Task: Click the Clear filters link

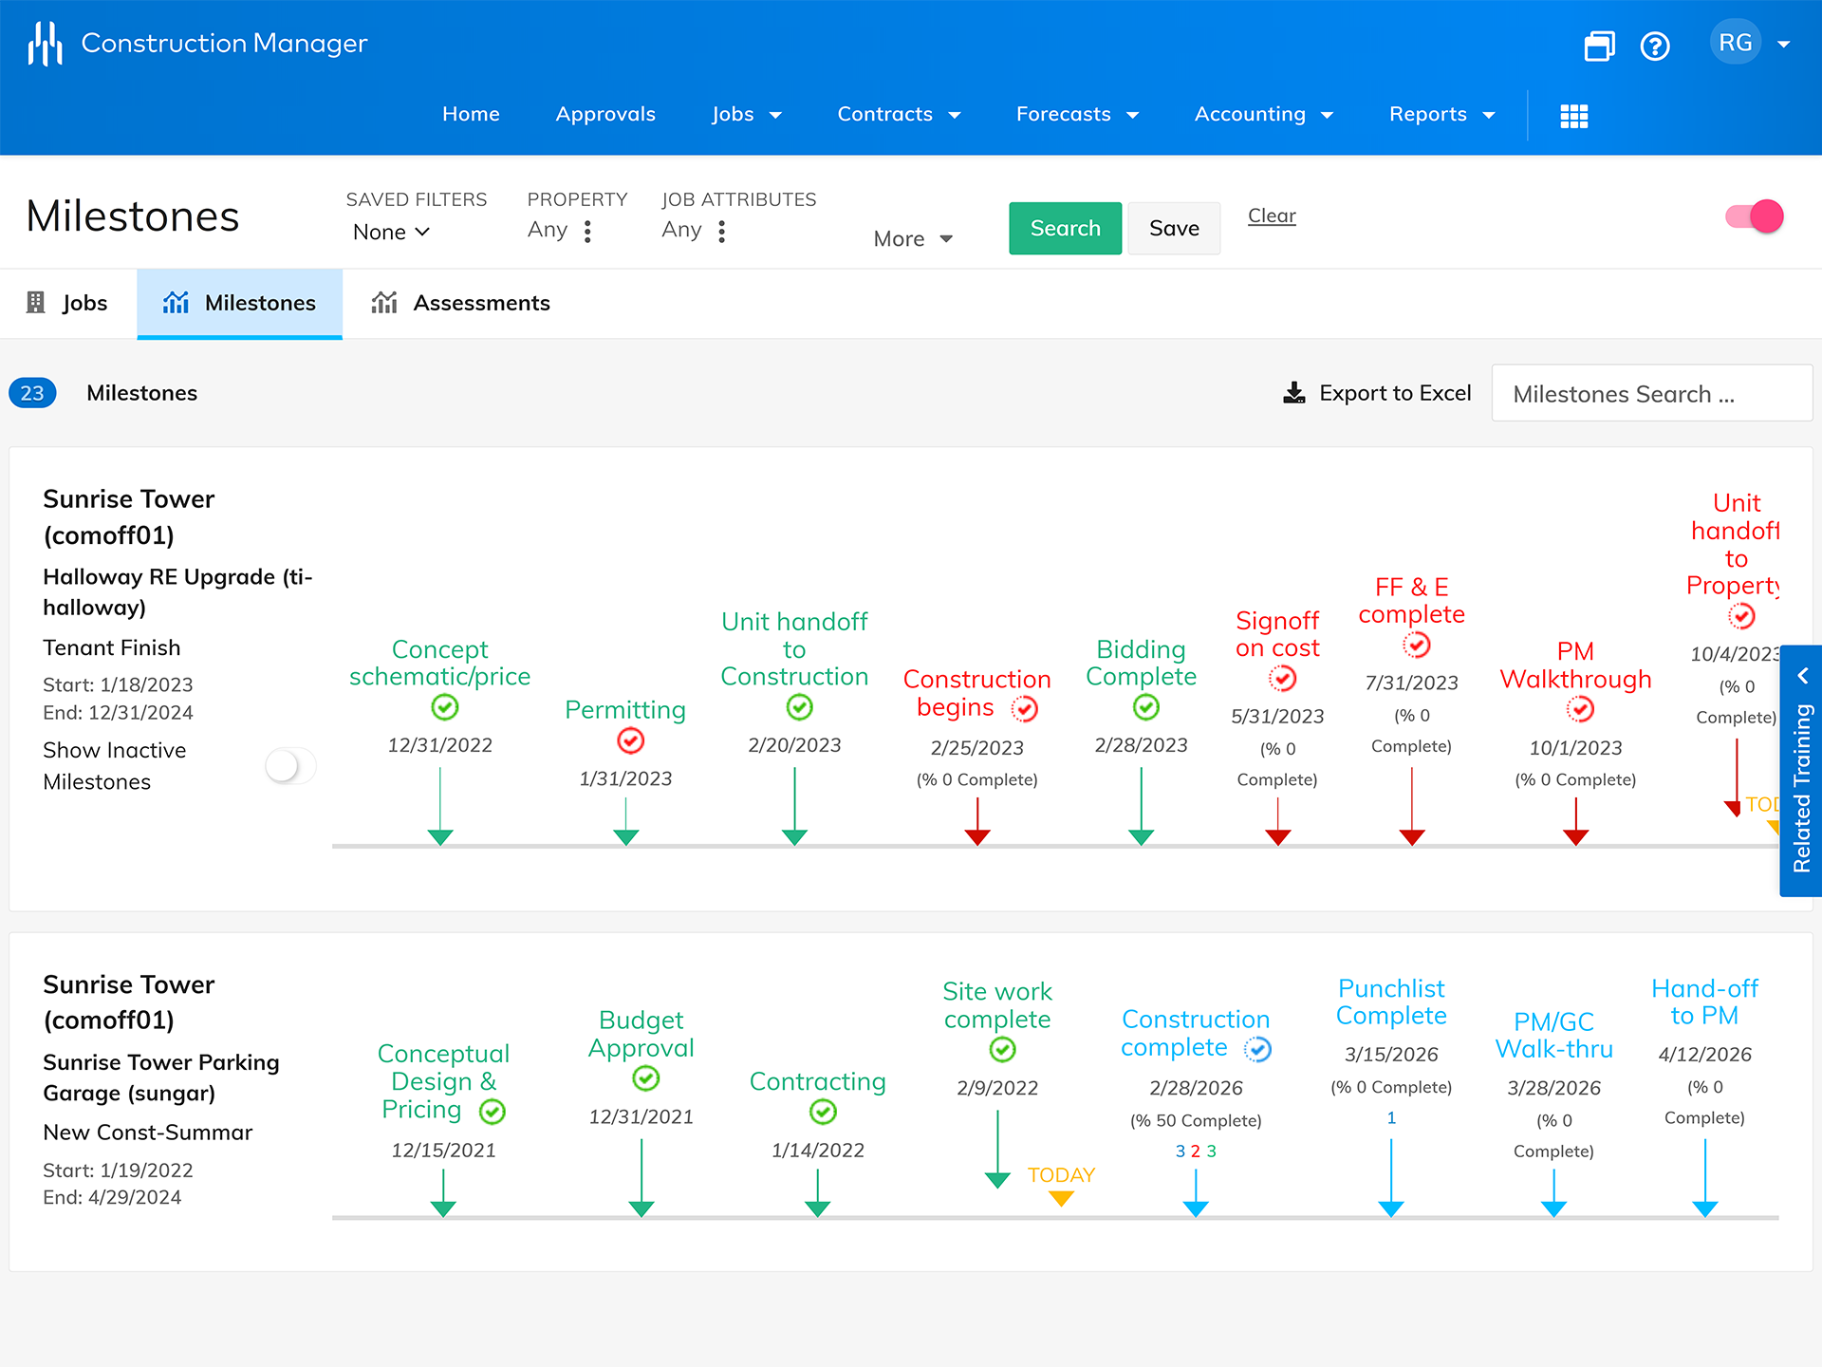Action: [x=1272, y=215]
